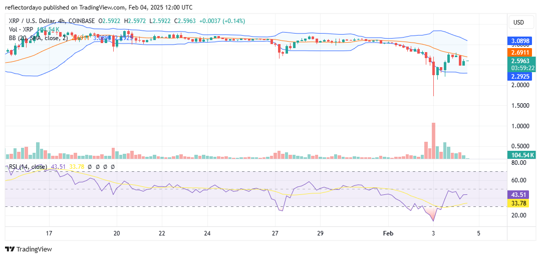Viewport: 541px width, 258px height.
Task: Click the 43.51 RSI axis value label
Action: tap(519, 194)
